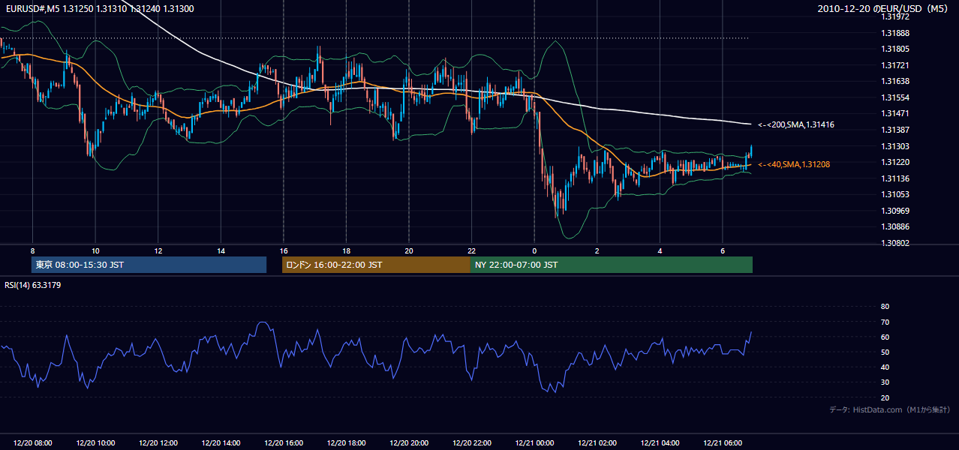959x450 pixels.
Task: Click the 12/20 16:00 date label
Action: click(x=284, y=443)
